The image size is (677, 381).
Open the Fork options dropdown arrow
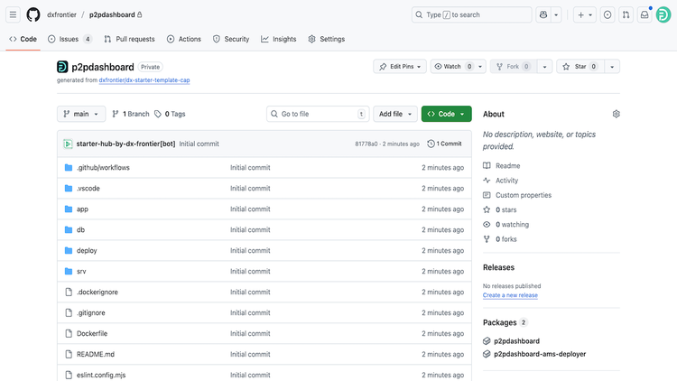point(544,67)
